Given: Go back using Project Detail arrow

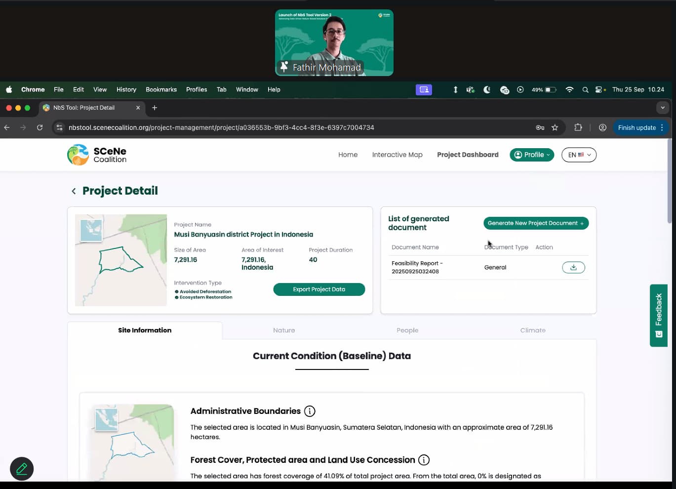Looking at the screenshot, I should (74, 191).
